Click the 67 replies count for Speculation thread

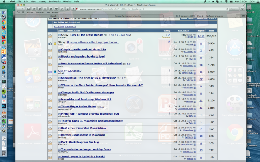click(x=201, y=79)
